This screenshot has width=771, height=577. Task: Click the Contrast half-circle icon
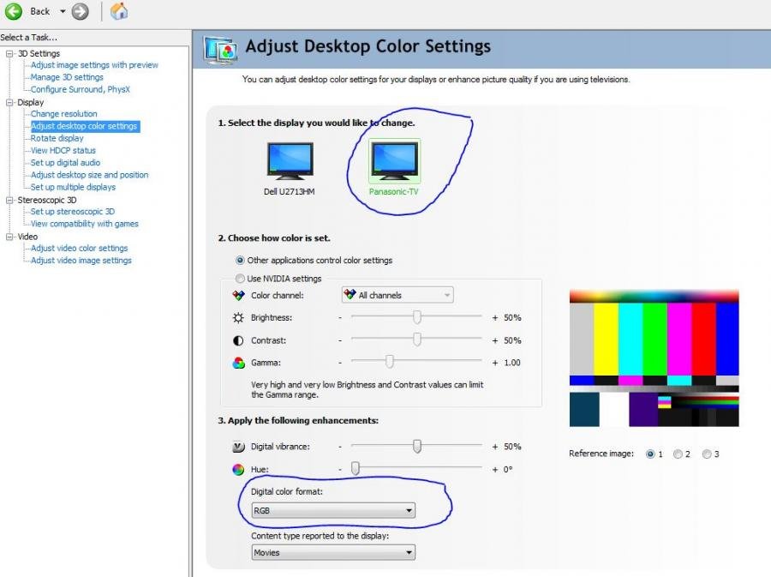click(238, 340)
